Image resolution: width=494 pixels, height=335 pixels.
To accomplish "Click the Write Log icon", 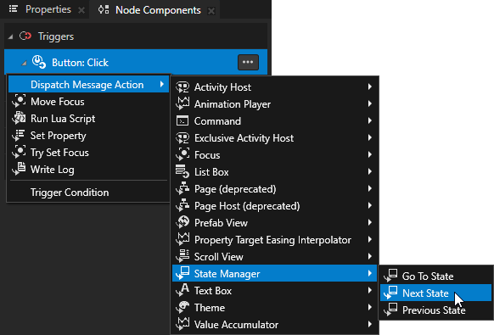I will coord(19,169).
